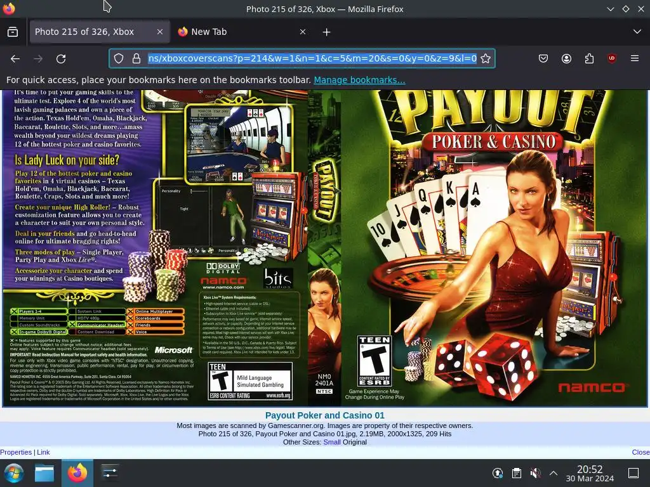Close the New Tab tab
Screen dimensions: 650x487
click(x=303, y=32)
